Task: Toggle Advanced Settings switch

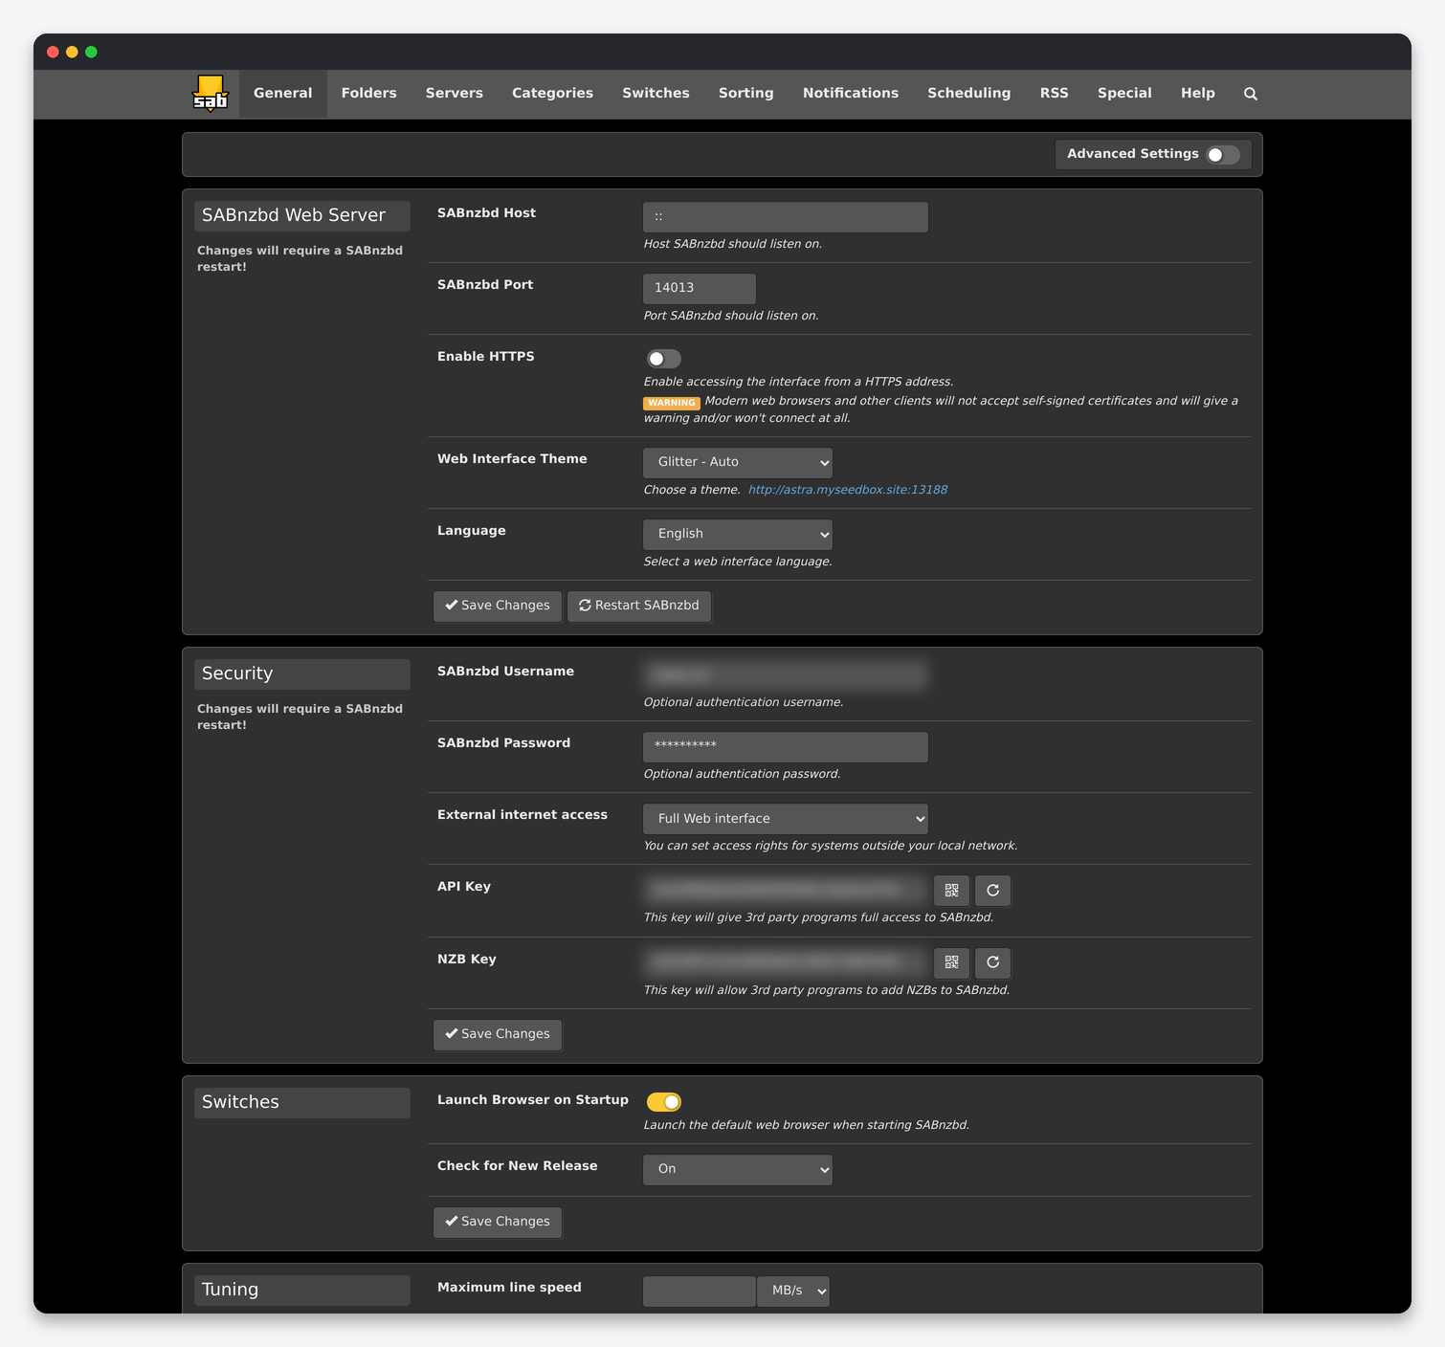Action: point(1222,155)
